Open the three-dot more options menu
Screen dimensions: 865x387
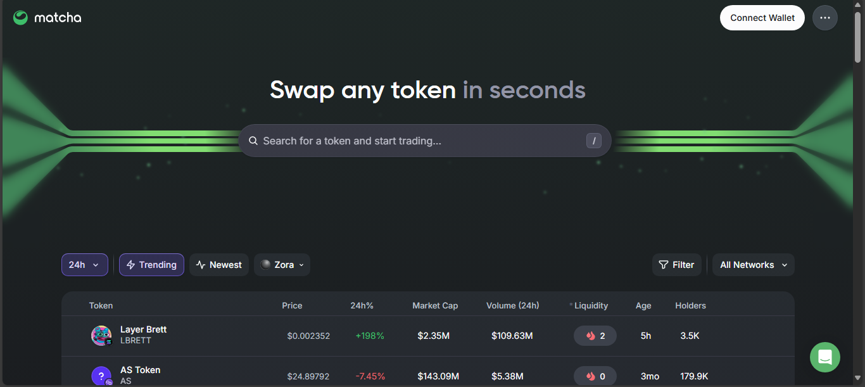tap(824, 18)
